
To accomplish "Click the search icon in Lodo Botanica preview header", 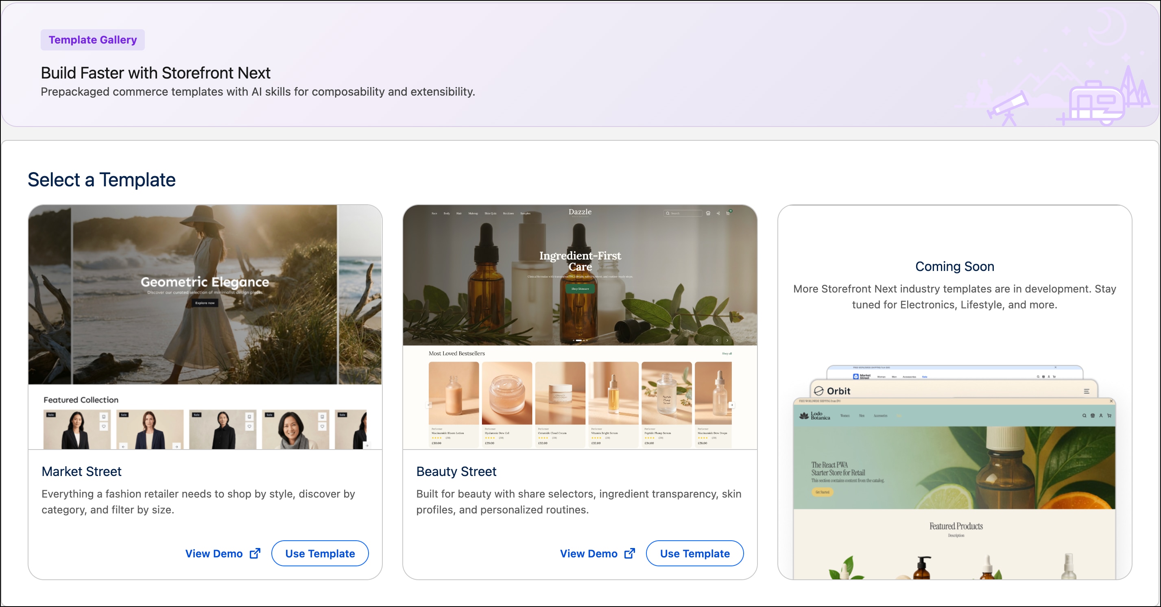I will (x=1084, y=415).
